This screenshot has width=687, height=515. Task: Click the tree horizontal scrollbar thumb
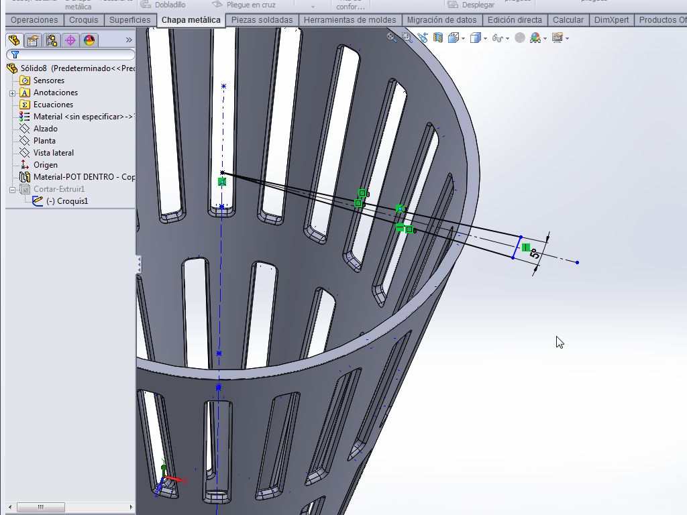pyautogui.click(x=41, y=507)
